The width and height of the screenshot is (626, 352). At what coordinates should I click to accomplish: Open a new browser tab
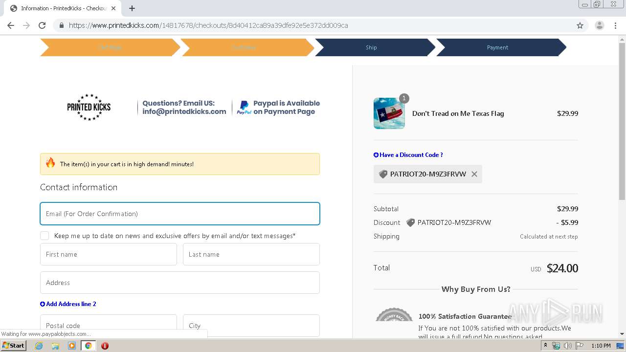coord(132,8)
